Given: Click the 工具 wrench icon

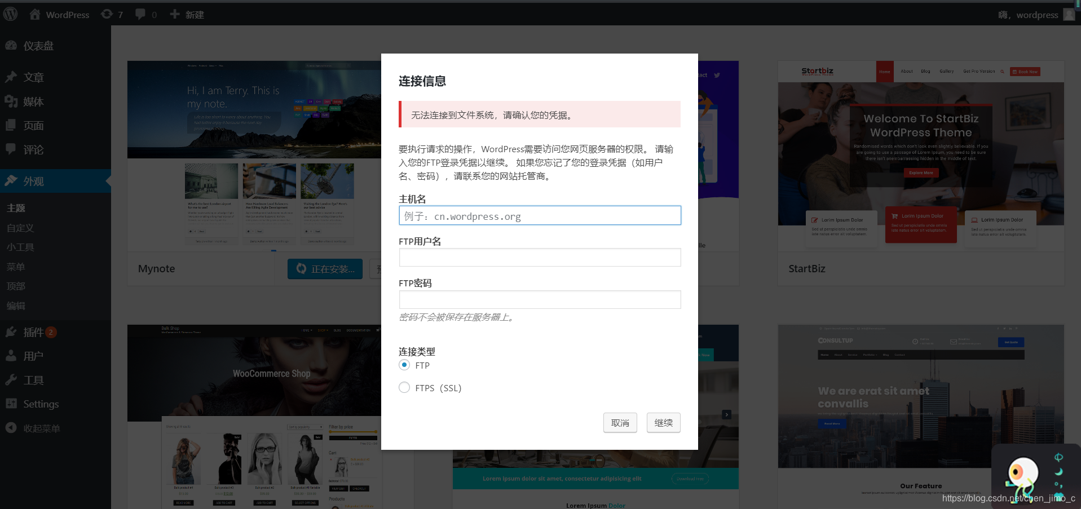Looking at the screenshot, I should (x=11, y=380).
